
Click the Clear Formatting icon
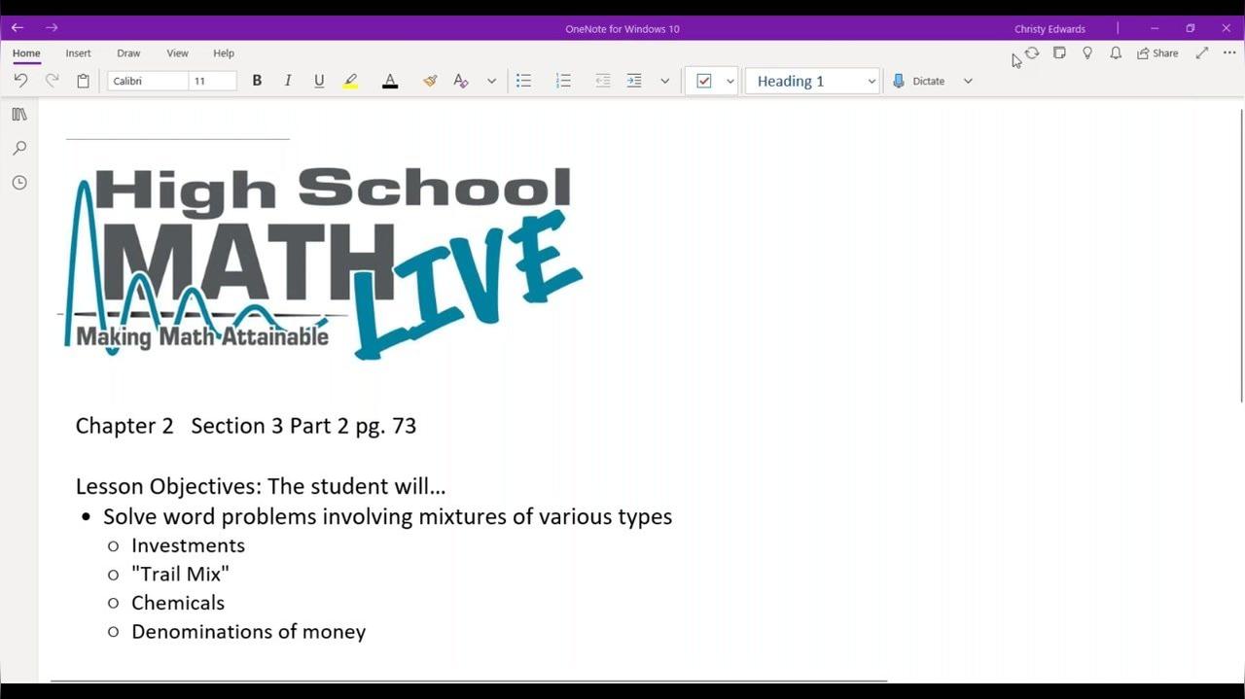click(461, 81)
